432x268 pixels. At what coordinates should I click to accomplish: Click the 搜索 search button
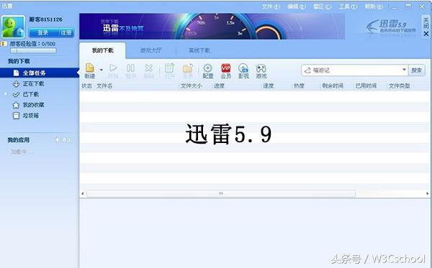(x=416, y=70)
